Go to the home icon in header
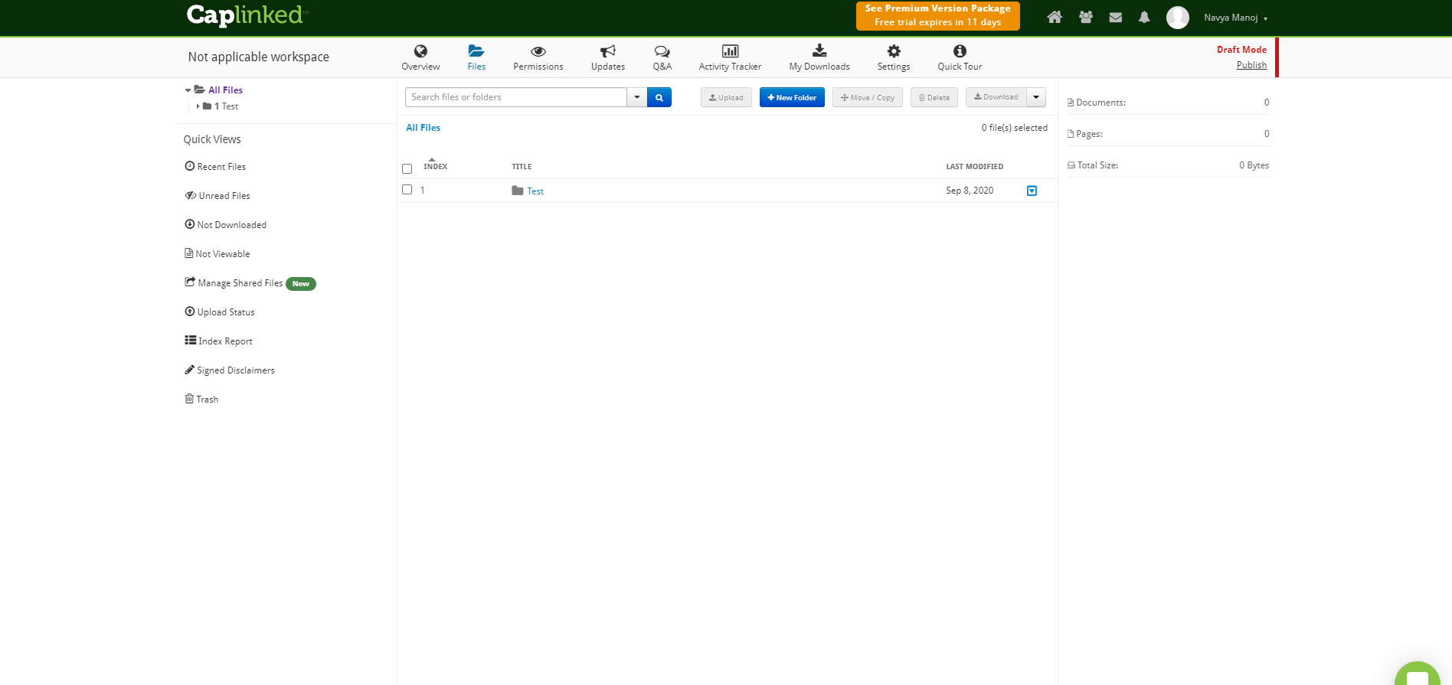 (x=1055, y=17)
